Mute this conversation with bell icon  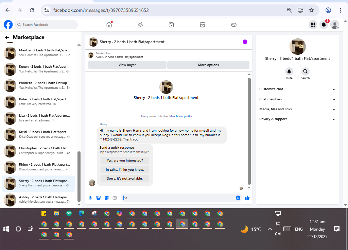click(289, 71)
